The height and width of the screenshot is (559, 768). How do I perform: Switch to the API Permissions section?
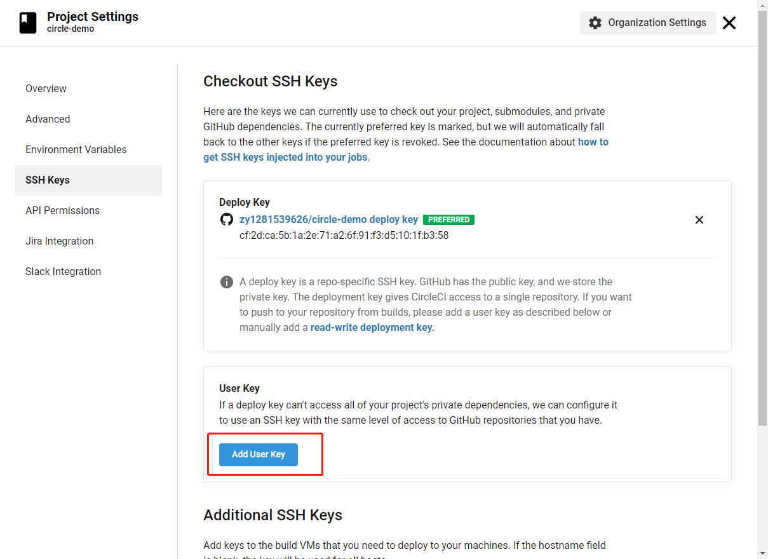[x=62, y=210]
